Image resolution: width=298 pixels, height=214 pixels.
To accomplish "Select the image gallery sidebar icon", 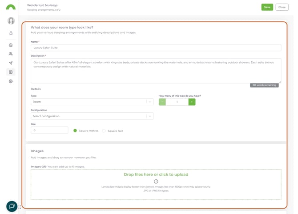I will [11, 72].
